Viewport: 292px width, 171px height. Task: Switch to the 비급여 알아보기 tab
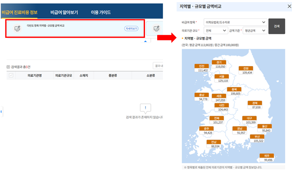[64, 13]
